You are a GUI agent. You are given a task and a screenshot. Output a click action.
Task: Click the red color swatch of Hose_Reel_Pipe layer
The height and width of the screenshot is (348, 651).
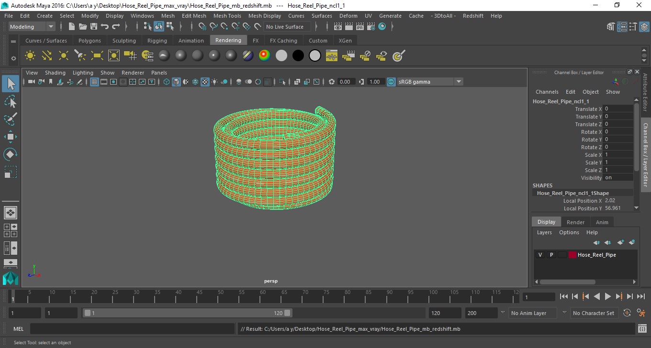[x=572, y=255]
